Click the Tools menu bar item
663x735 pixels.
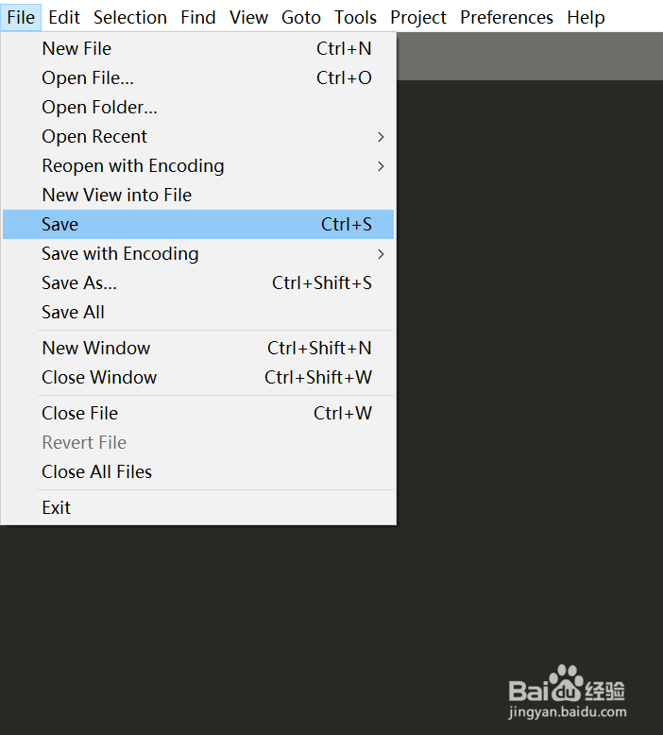[x=355, y=18]
